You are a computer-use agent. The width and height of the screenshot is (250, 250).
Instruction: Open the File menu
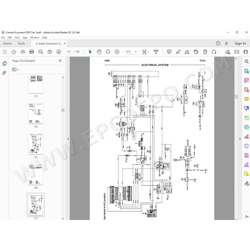3,37
